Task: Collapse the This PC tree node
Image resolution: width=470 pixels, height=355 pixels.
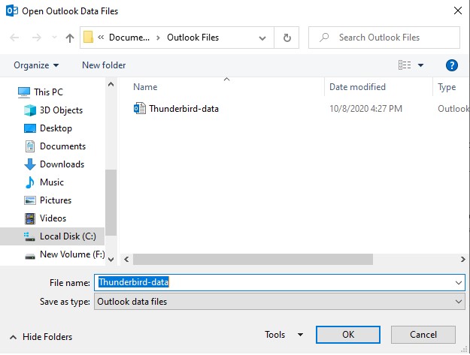Action: [9, 92]
